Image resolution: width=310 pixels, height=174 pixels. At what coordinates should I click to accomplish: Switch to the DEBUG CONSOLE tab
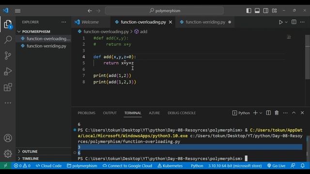tap(182, 113)
